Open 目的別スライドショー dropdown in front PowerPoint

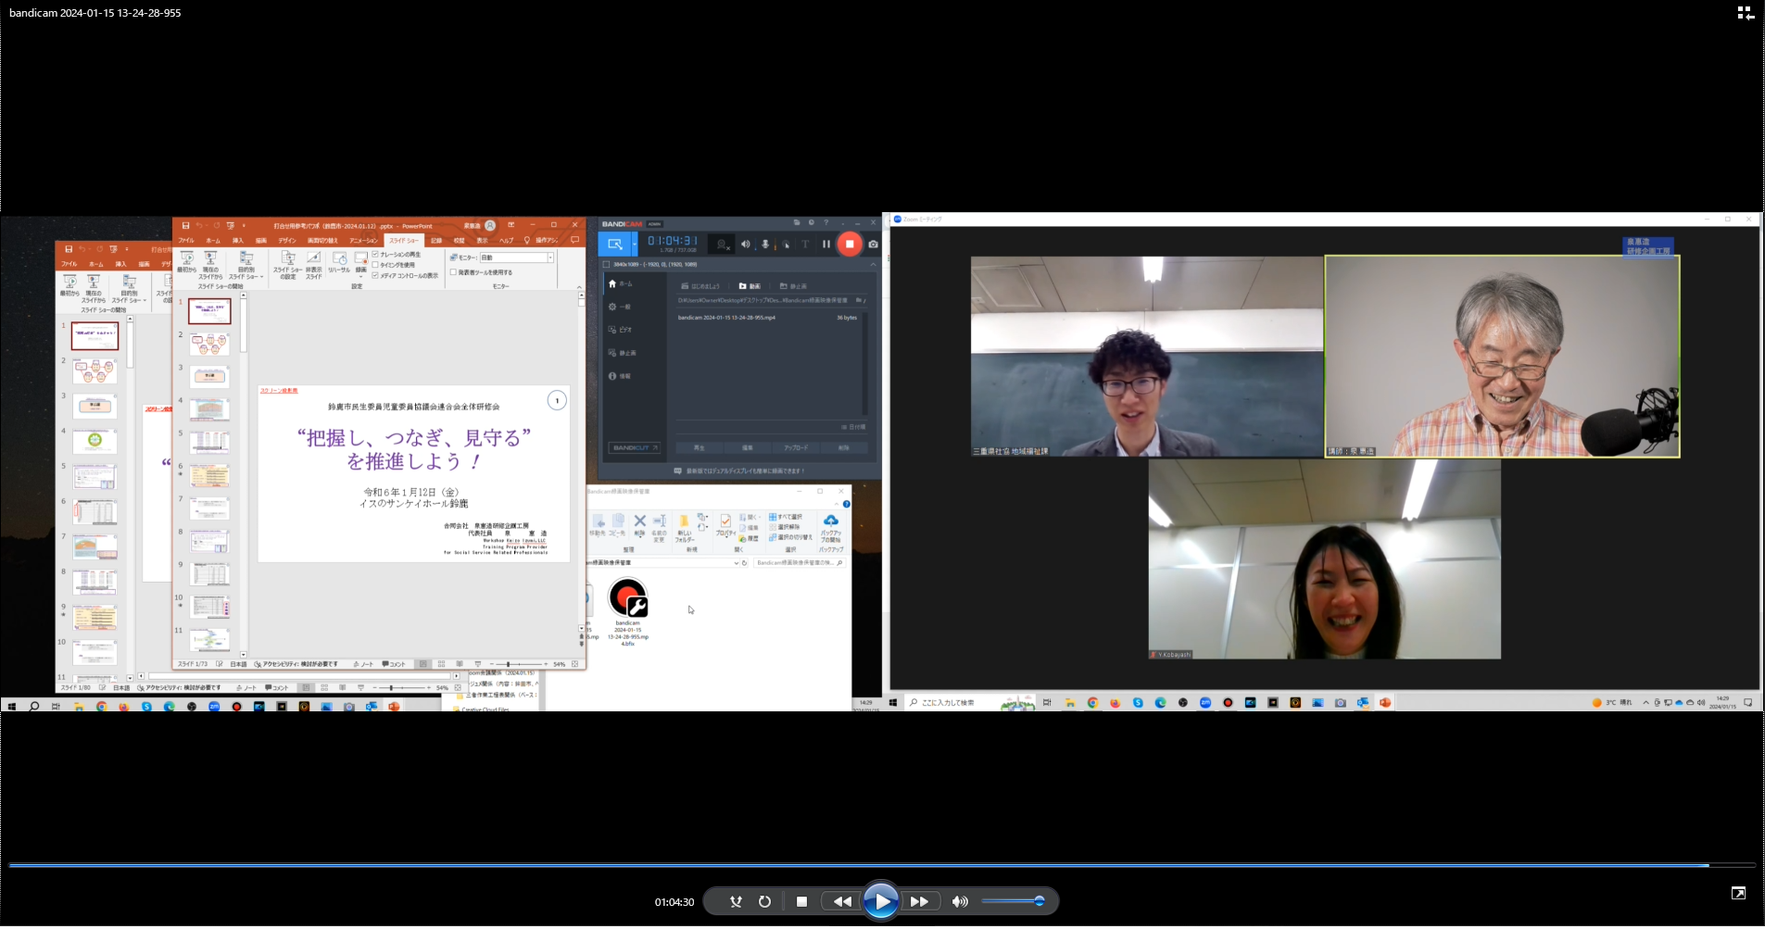point(246,264)
